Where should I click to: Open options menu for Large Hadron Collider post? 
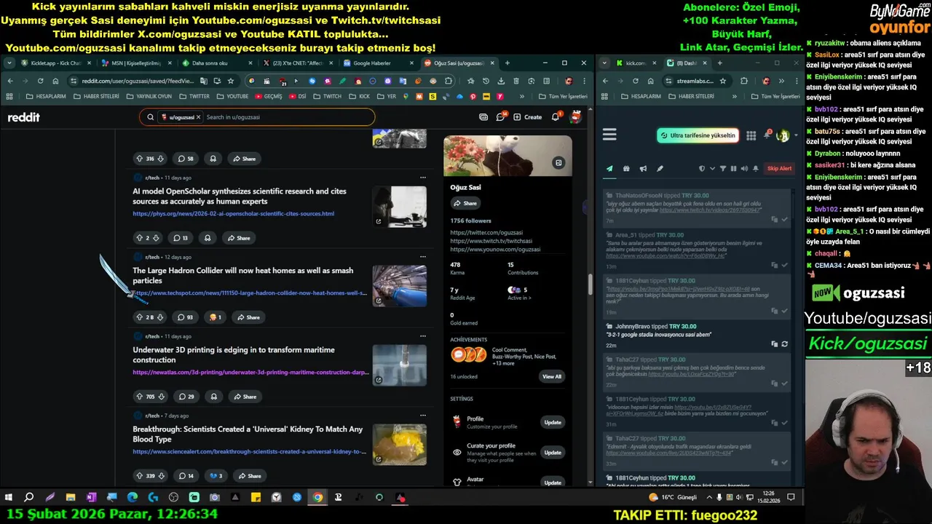click(422, 257)
